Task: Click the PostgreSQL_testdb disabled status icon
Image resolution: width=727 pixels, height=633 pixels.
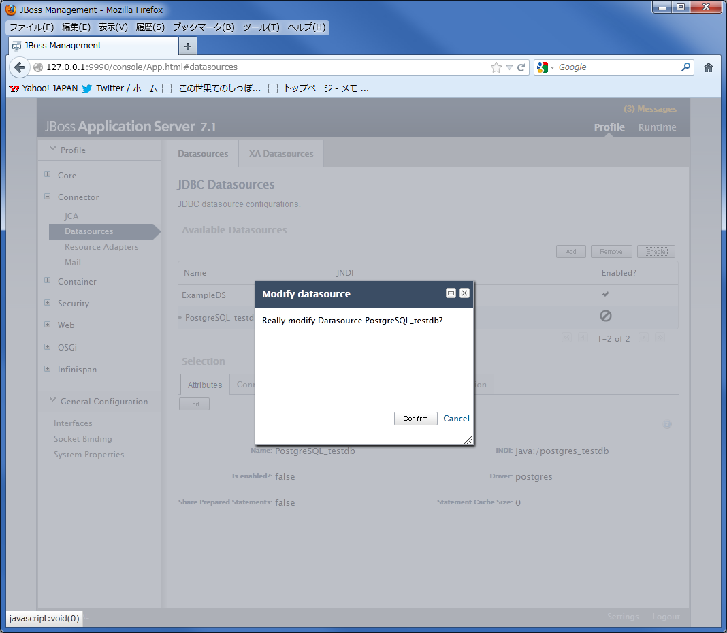Action: (x=606, y=316)
